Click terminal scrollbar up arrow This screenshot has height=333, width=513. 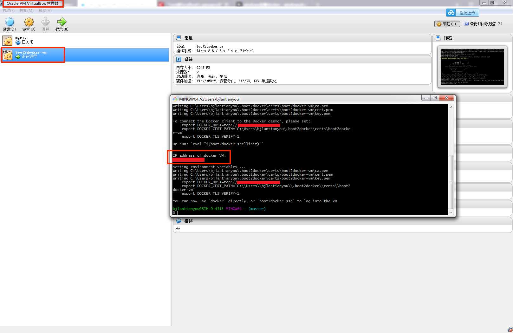tap(451, 107)
